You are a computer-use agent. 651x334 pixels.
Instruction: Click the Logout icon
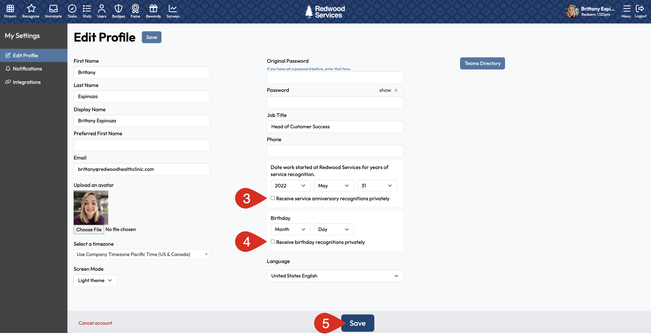(640, 9)
